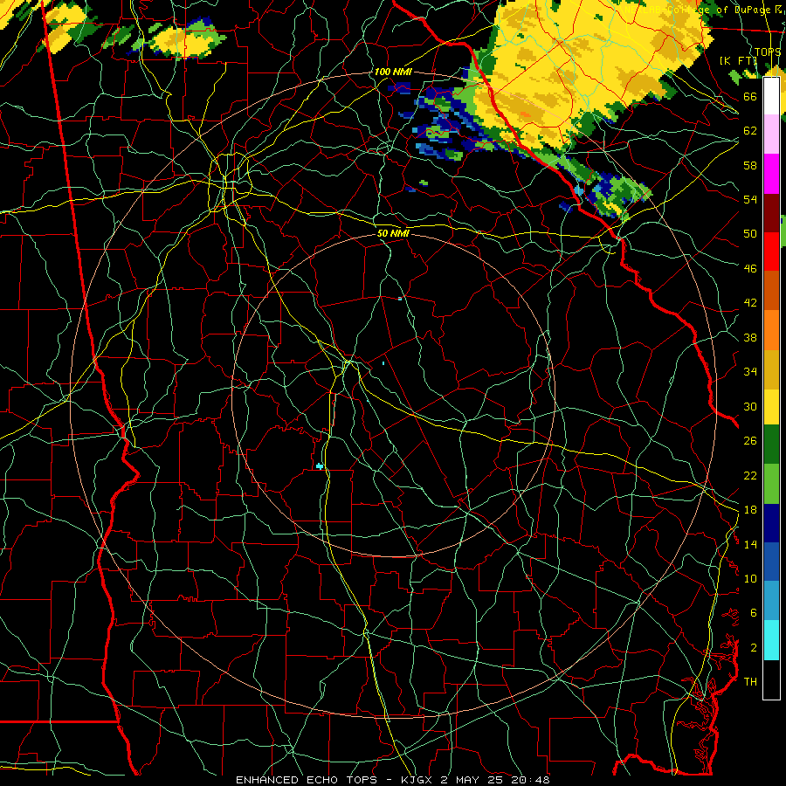
Task: Click the legend value "58"
Action: [x=750, y=165]
